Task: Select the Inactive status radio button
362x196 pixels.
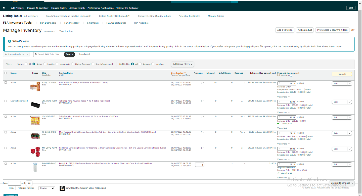Action: click(x=45, y=64)
